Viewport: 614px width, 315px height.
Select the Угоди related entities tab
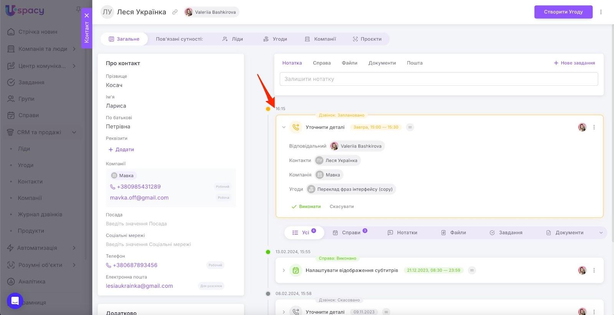pos(275,39)
